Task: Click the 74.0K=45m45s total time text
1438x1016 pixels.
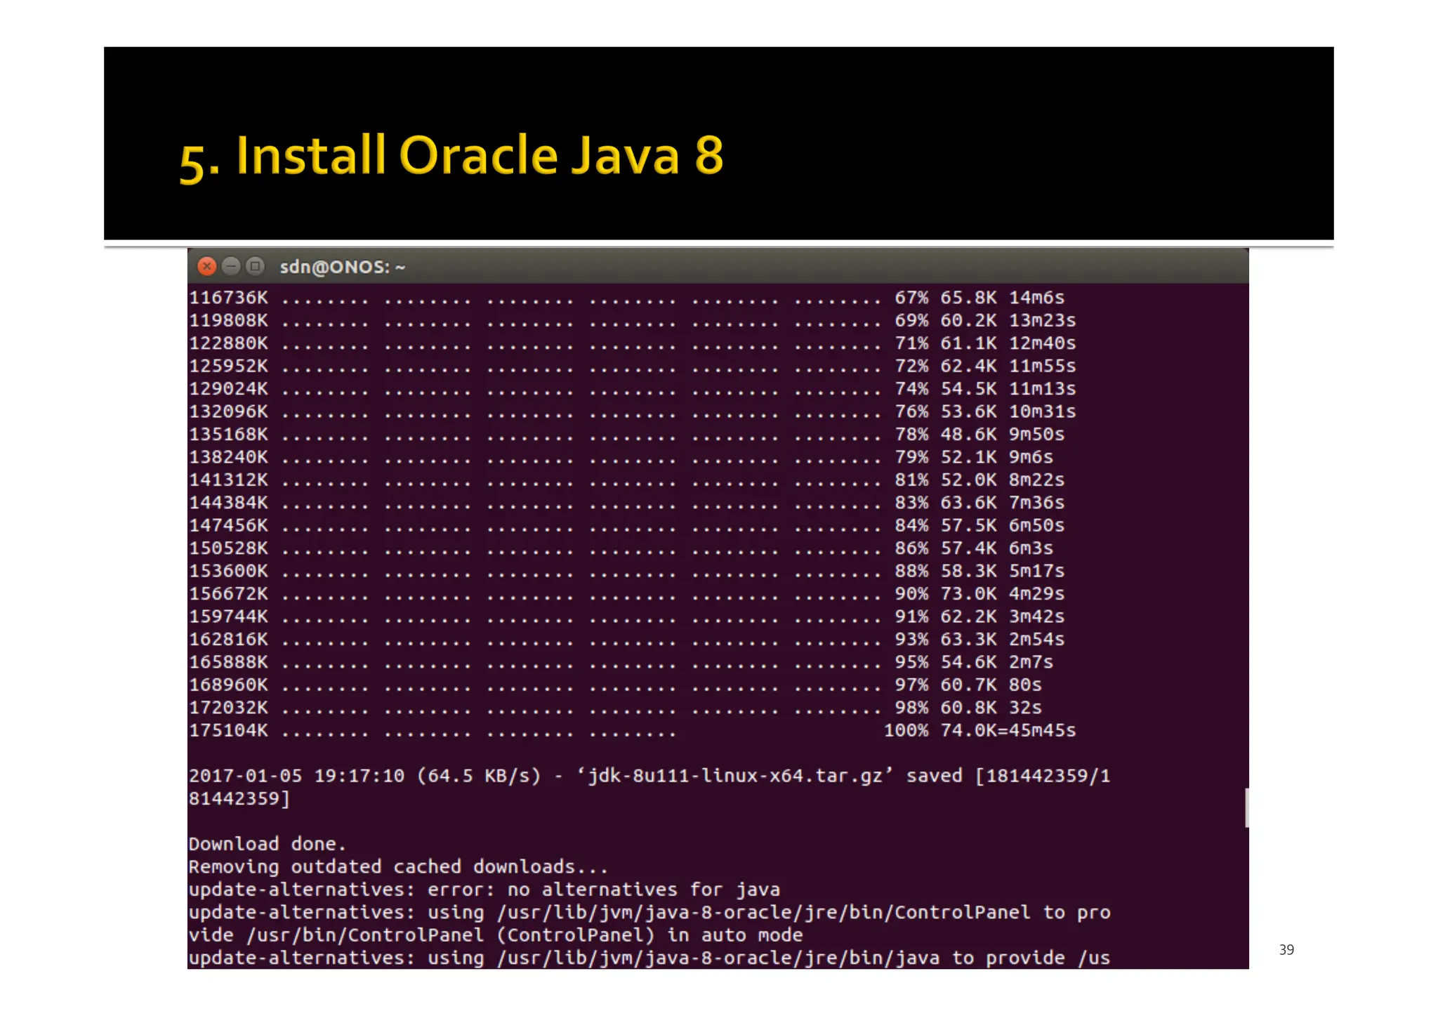Action: tap(1008, 731)
